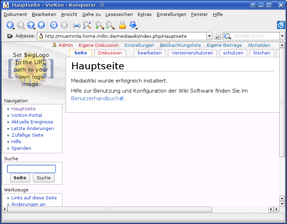The width and height of the screenshot is (287, 224).
Task: Click the Google-Suche input field
Action: pos(255,36)
